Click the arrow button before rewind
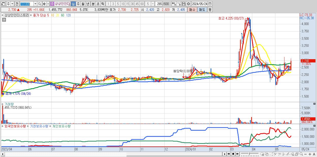The height and width of the screenshot is (157, 317). click(225, 154)
